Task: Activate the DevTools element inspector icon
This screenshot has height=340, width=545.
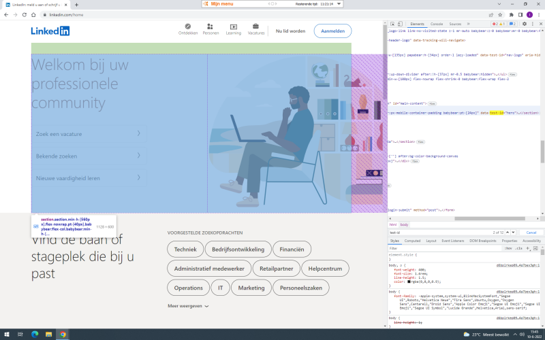Action: tap(392, 24)
